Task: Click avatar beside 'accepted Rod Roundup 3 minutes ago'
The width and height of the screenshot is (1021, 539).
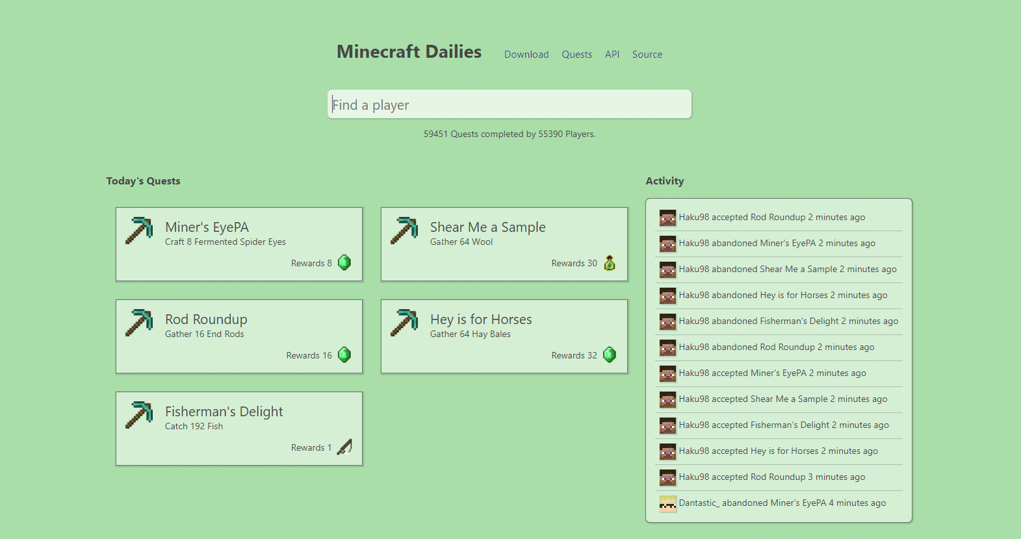Action: (x=667, y=477)
